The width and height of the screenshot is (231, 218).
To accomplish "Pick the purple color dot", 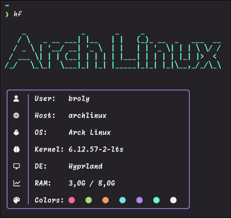I will pyautogui.click(x=140, y=200).
